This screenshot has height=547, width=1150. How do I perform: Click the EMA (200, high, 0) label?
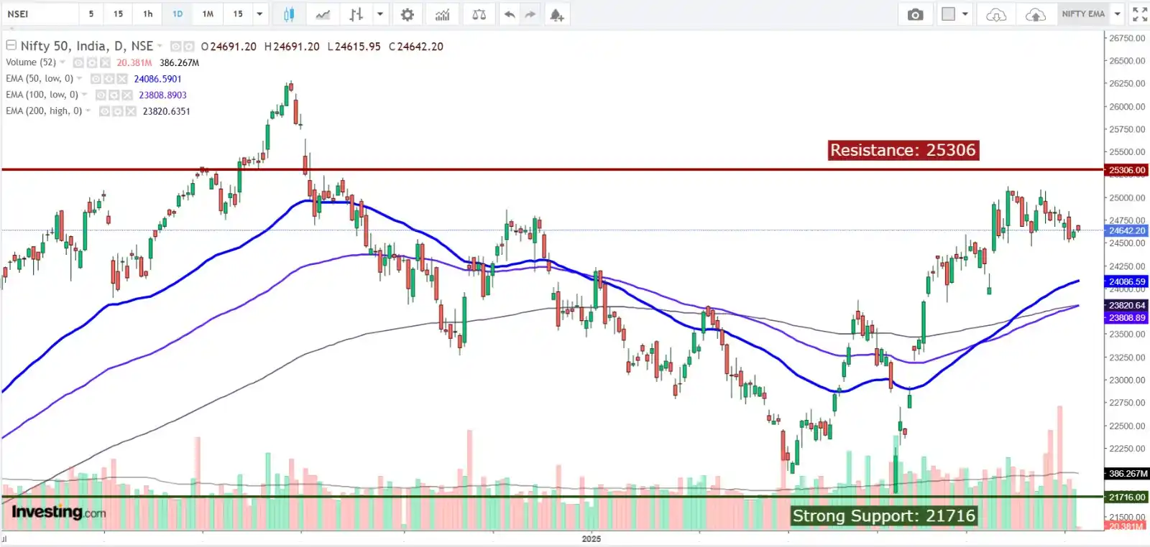tap(44, 111)
